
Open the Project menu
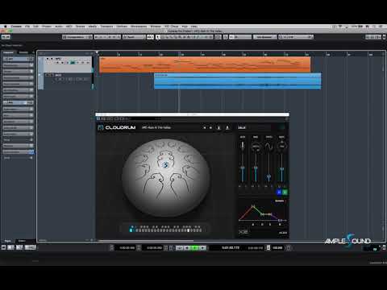[x=47, y=27]
